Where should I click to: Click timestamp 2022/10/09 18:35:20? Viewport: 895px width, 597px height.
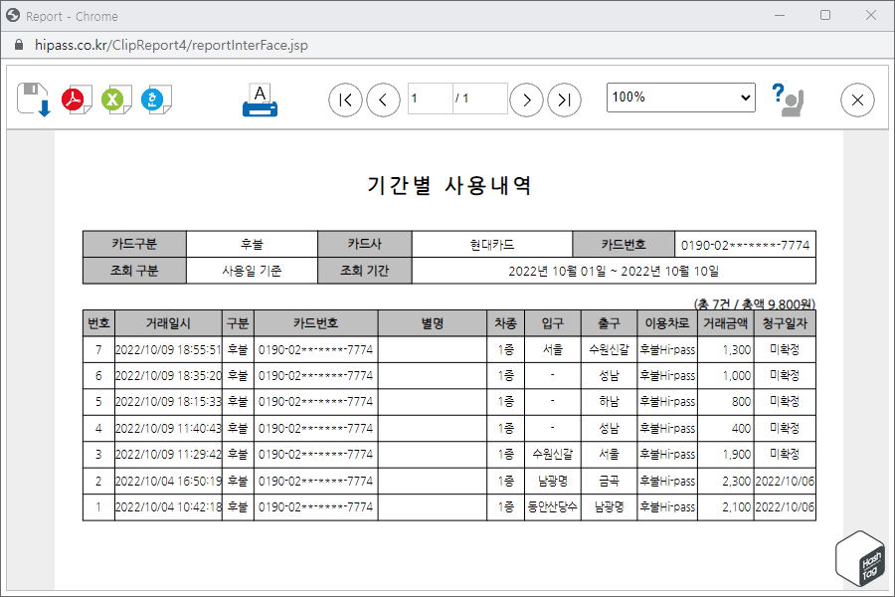point(168,376)
